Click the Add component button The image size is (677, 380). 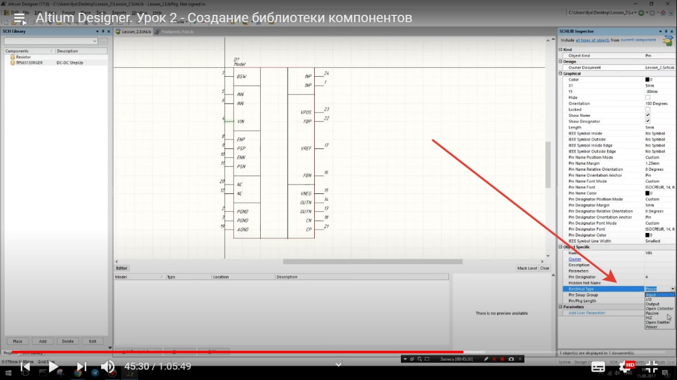coord(43,341)
